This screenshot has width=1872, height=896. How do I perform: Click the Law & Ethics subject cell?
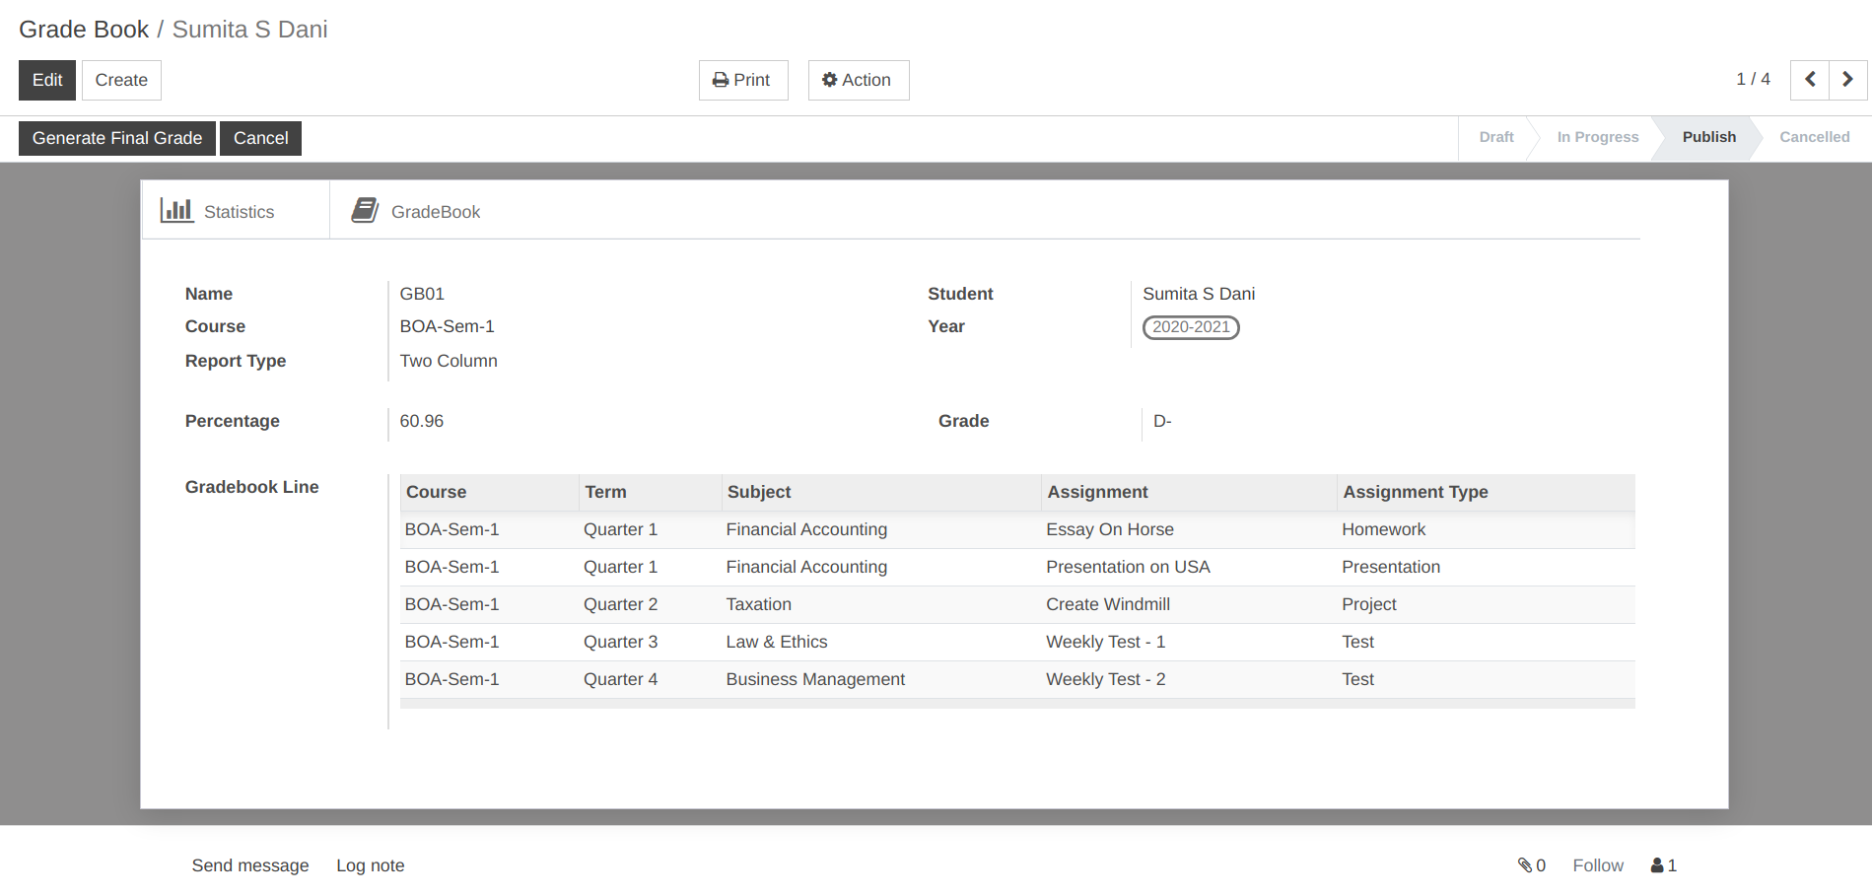[881, 642]
